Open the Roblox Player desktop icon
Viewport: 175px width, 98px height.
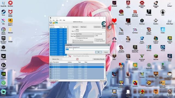tap(170, 21)
